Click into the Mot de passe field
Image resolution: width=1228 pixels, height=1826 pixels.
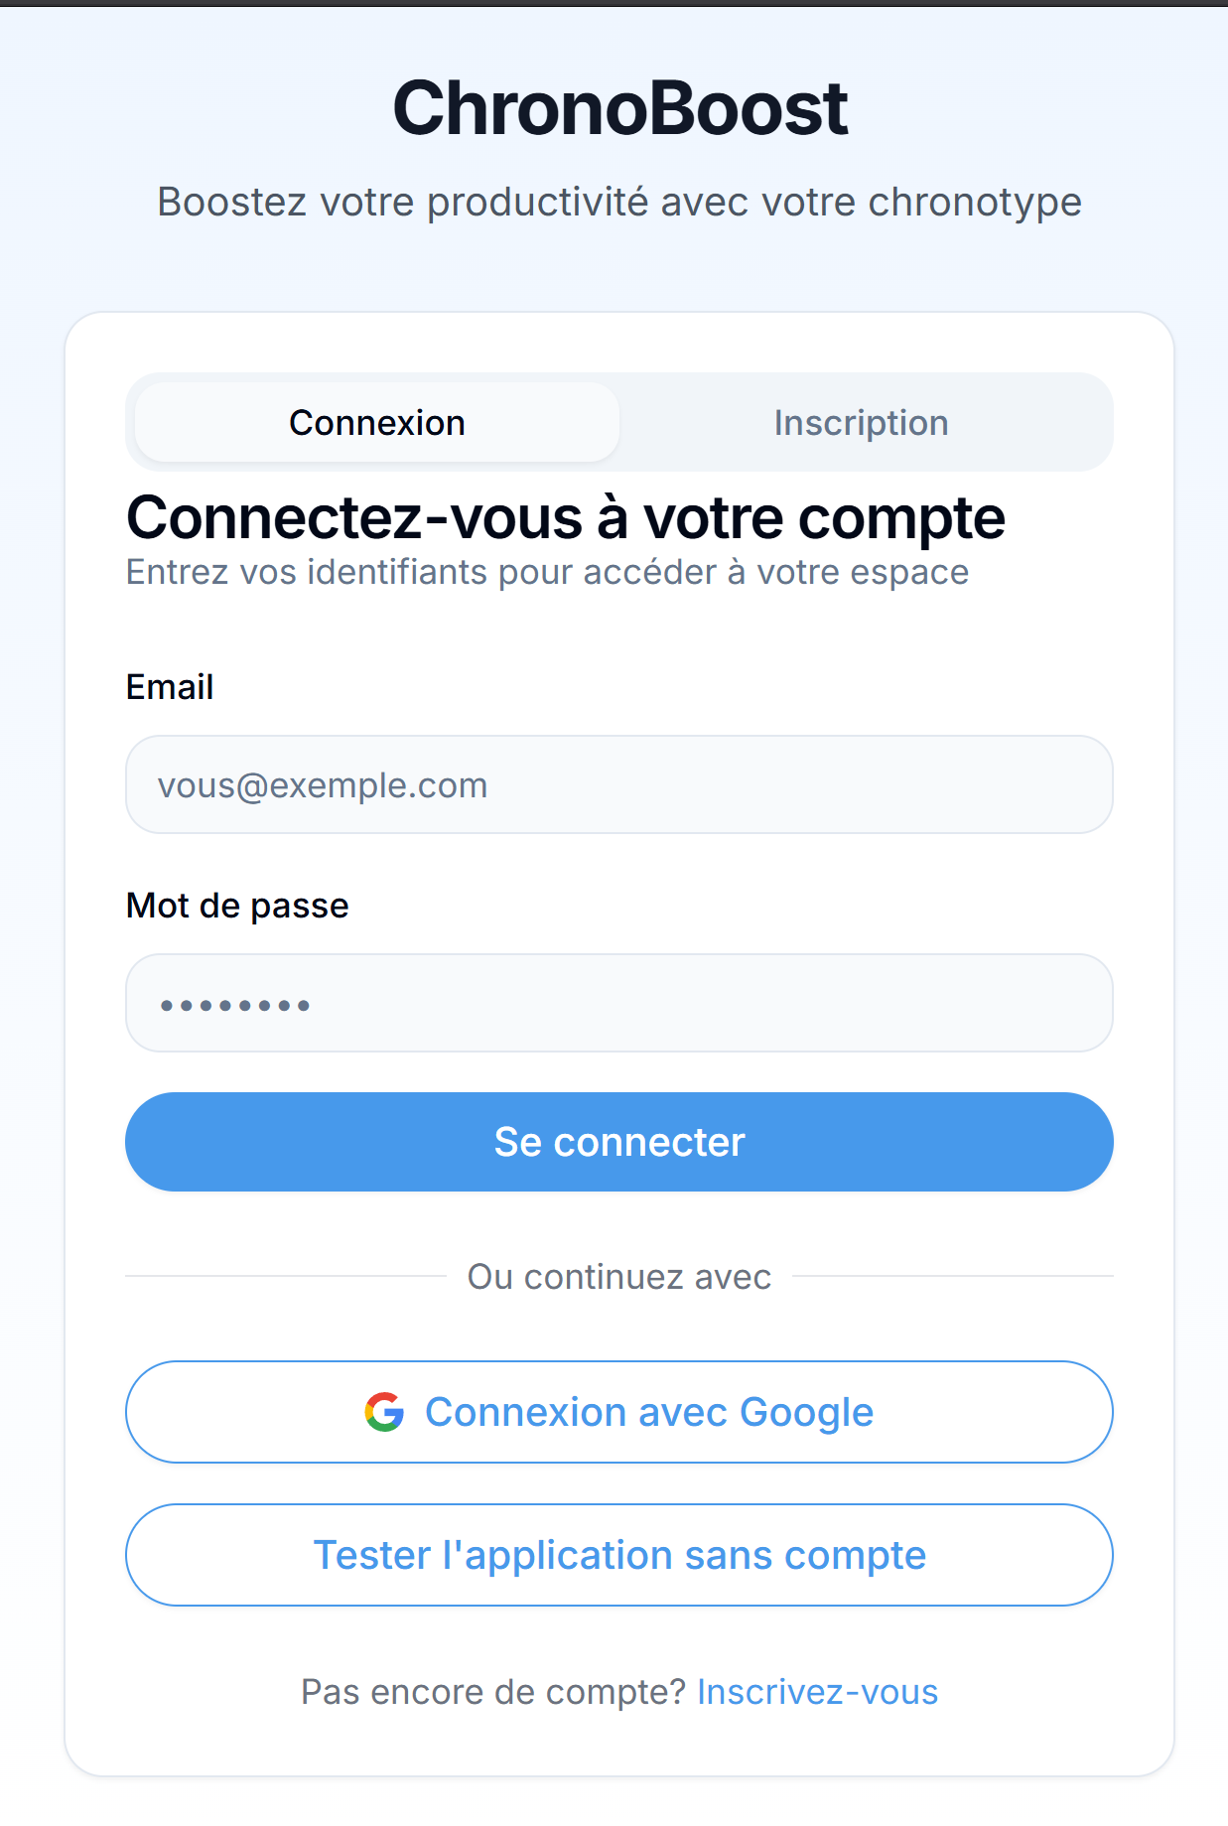coord(619,1003)
